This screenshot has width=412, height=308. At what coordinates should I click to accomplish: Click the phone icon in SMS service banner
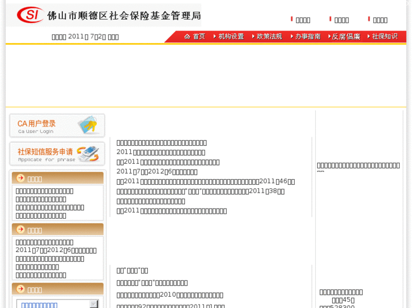88,154
